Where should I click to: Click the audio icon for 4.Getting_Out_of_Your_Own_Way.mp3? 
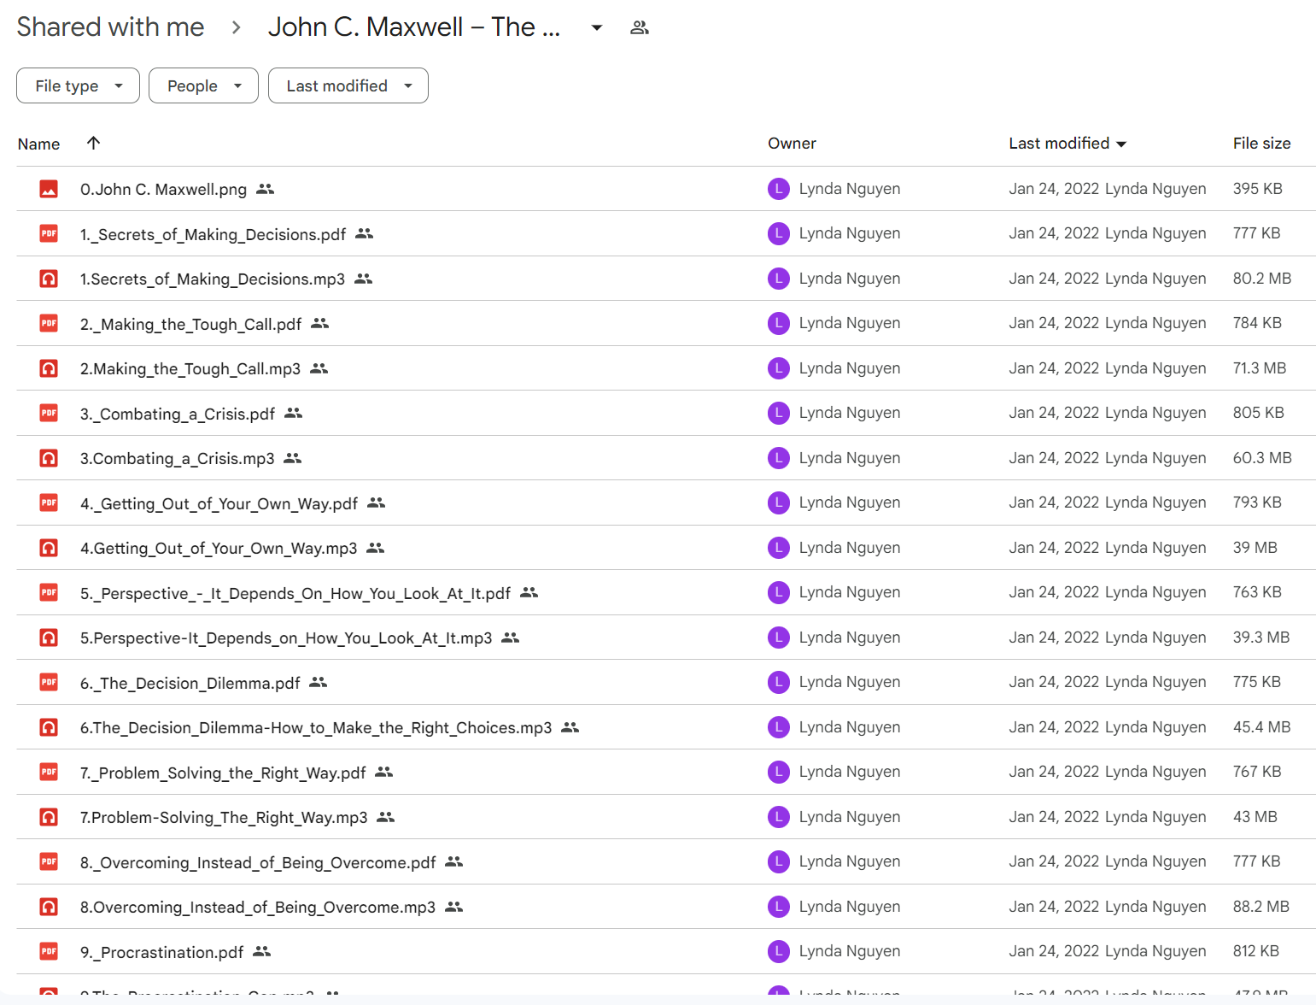click(x=49, y=548)
